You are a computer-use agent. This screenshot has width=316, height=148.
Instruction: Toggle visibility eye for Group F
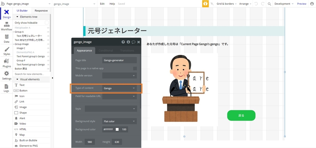48,60
